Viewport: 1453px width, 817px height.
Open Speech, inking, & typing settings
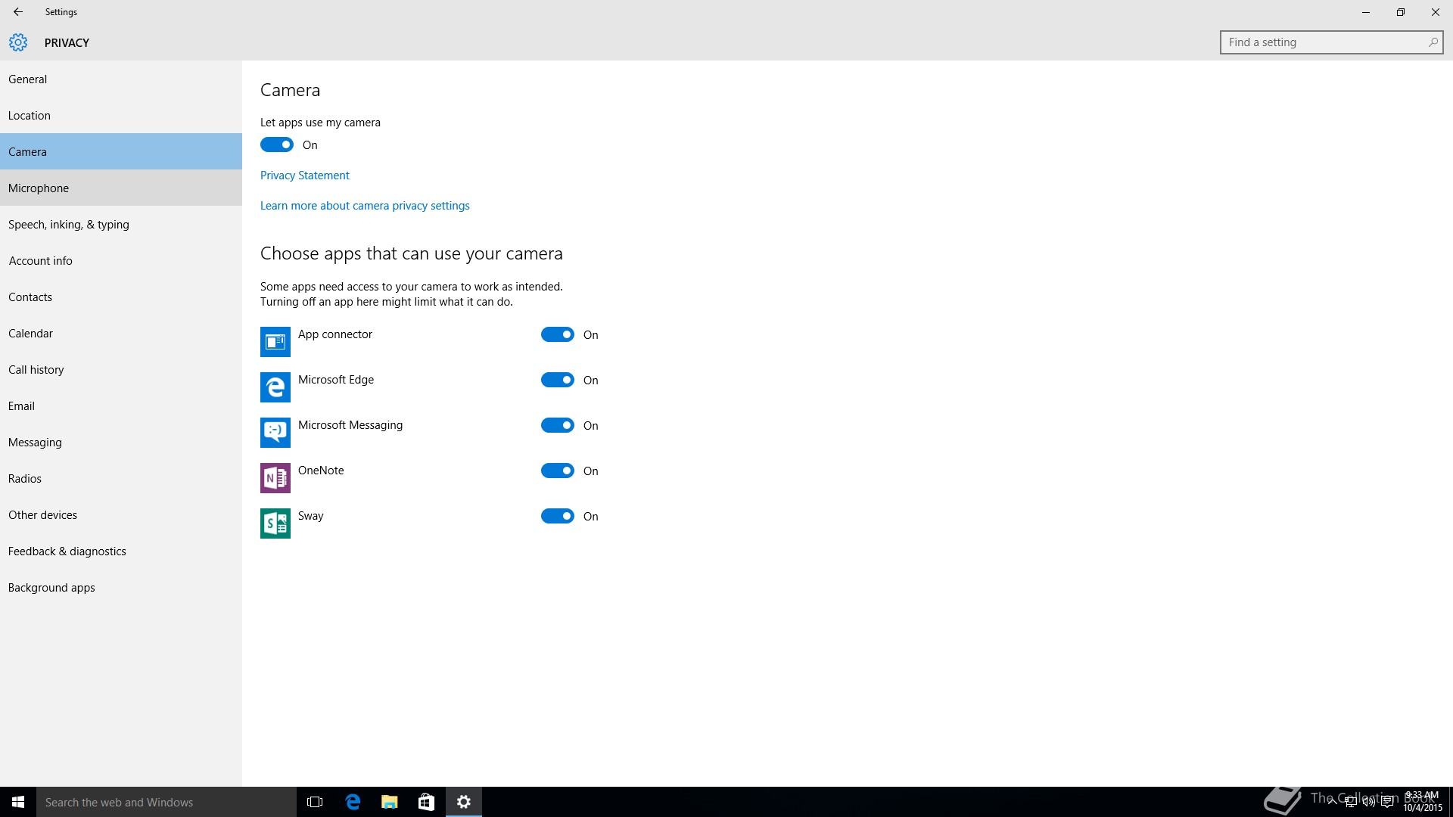(121, 224)
